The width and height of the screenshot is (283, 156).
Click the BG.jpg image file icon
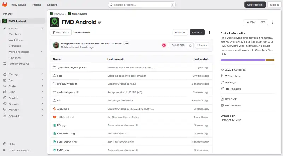coord(54,125)
